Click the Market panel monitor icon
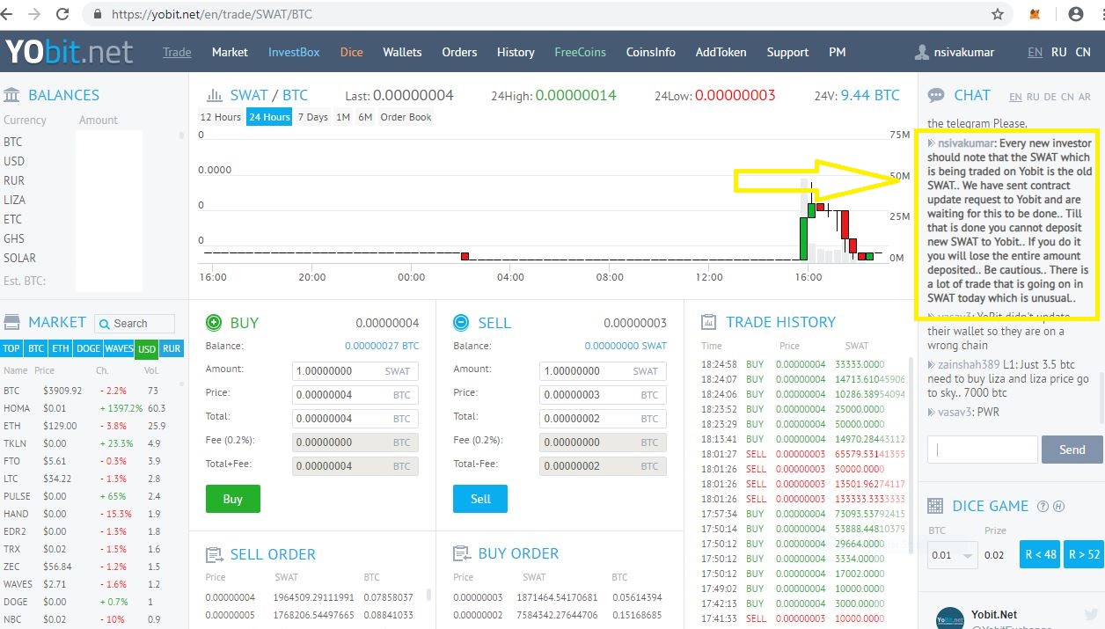 pos(12,322)
